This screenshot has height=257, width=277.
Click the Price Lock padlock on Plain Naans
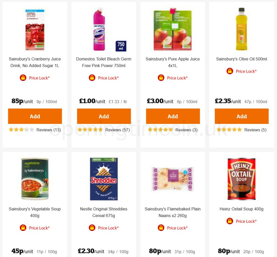click(161, 228)
